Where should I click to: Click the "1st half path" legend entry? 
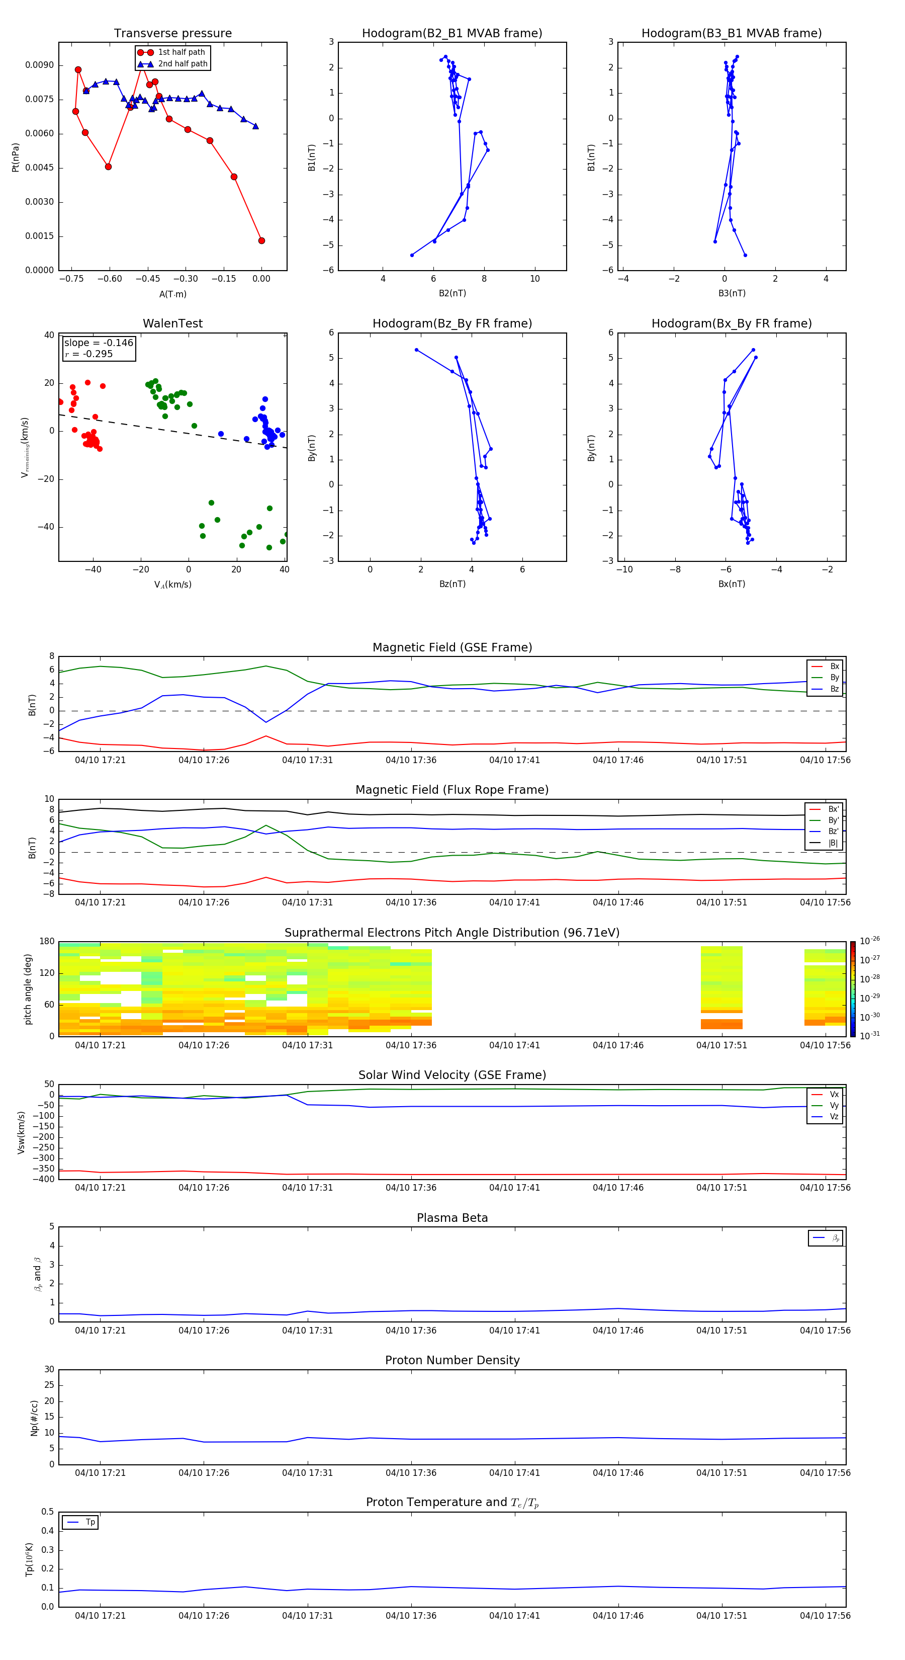point(172,52)
